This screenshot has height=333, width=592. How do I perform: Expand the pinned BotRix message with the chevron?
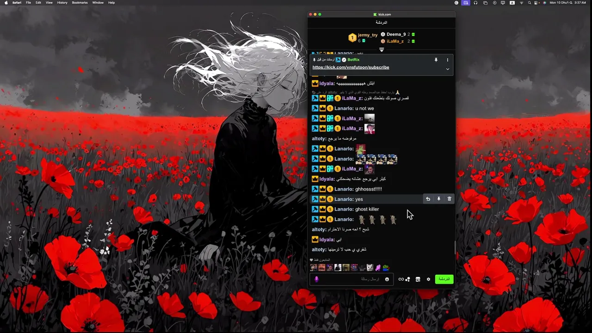(447, 69)
